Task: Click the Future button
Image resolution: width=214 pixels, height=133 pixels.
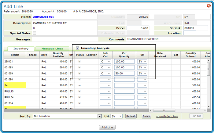Action: 146,116
